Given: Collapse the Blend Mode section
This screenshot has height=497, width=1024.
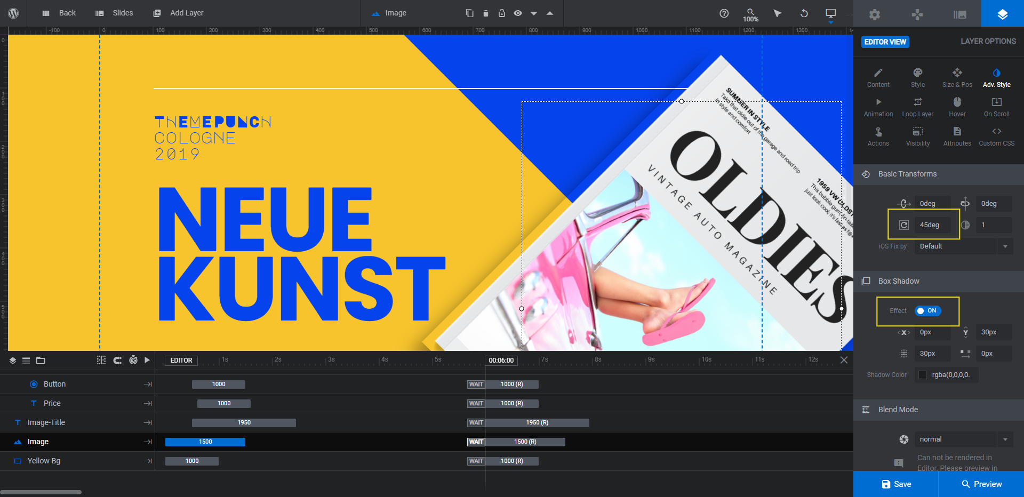Looking at the screenshot, I should (x=939, y=410).
